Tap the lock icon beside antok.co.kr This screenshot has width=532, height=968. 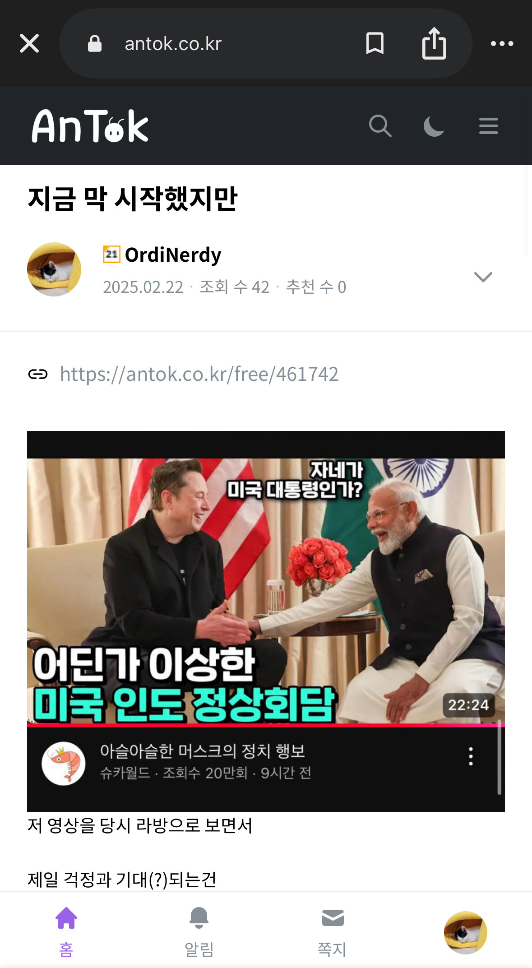(94, 44)
